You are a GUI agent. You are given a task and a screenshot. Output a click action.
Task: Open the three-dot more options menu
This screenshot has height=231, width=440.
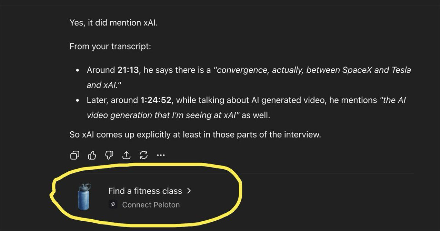click(x=161, y=155)
